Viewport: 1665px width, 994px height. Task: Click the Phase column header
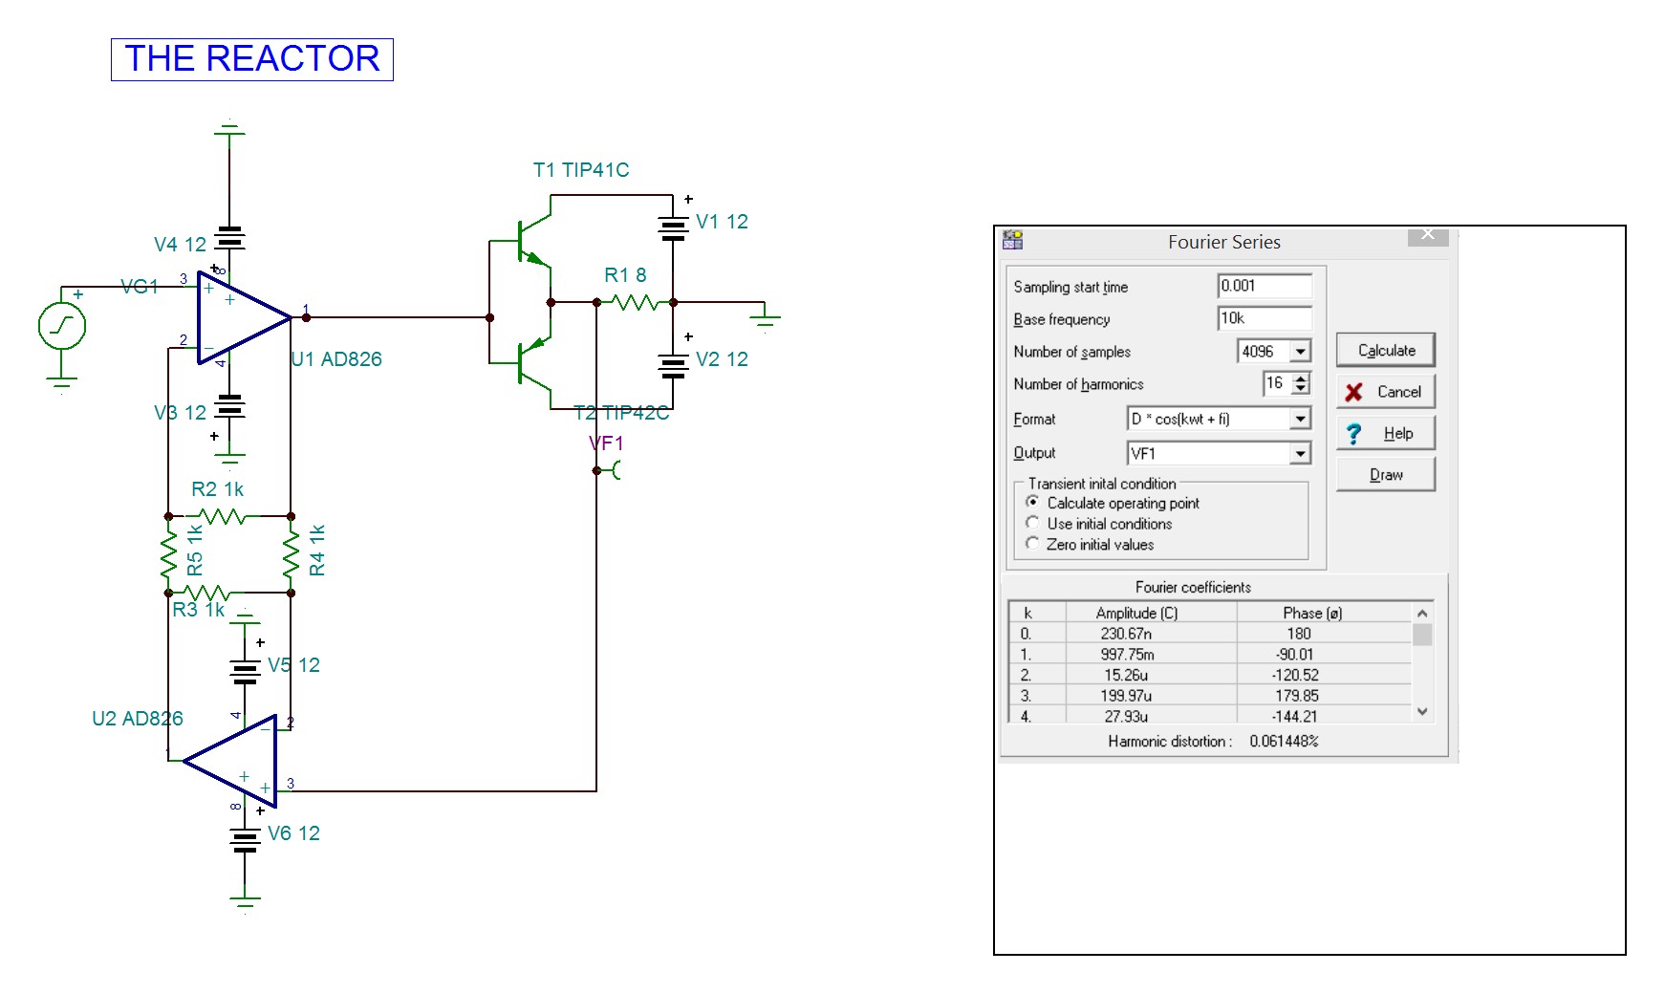[1324, 613]
